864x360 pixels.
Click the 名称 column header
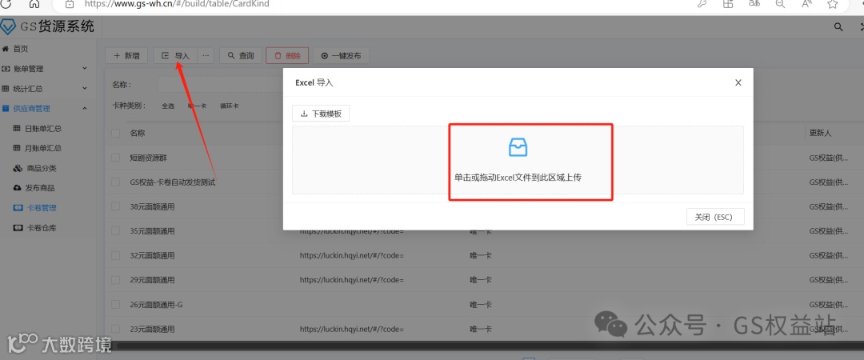coord(138,133)
